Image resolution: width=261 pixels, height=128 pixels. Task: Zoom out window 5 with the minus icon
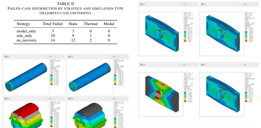pos(109,99)
